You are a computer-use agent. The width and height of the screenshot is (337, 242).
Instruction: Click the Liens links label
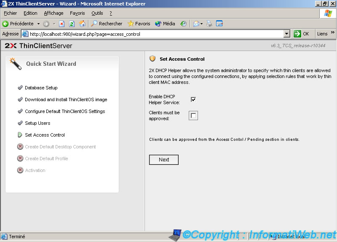322,34
